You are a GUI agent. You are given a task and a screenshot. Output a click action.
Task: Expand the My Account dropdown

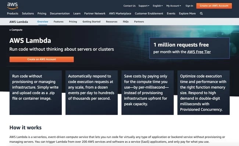click(x=174, y=6)
